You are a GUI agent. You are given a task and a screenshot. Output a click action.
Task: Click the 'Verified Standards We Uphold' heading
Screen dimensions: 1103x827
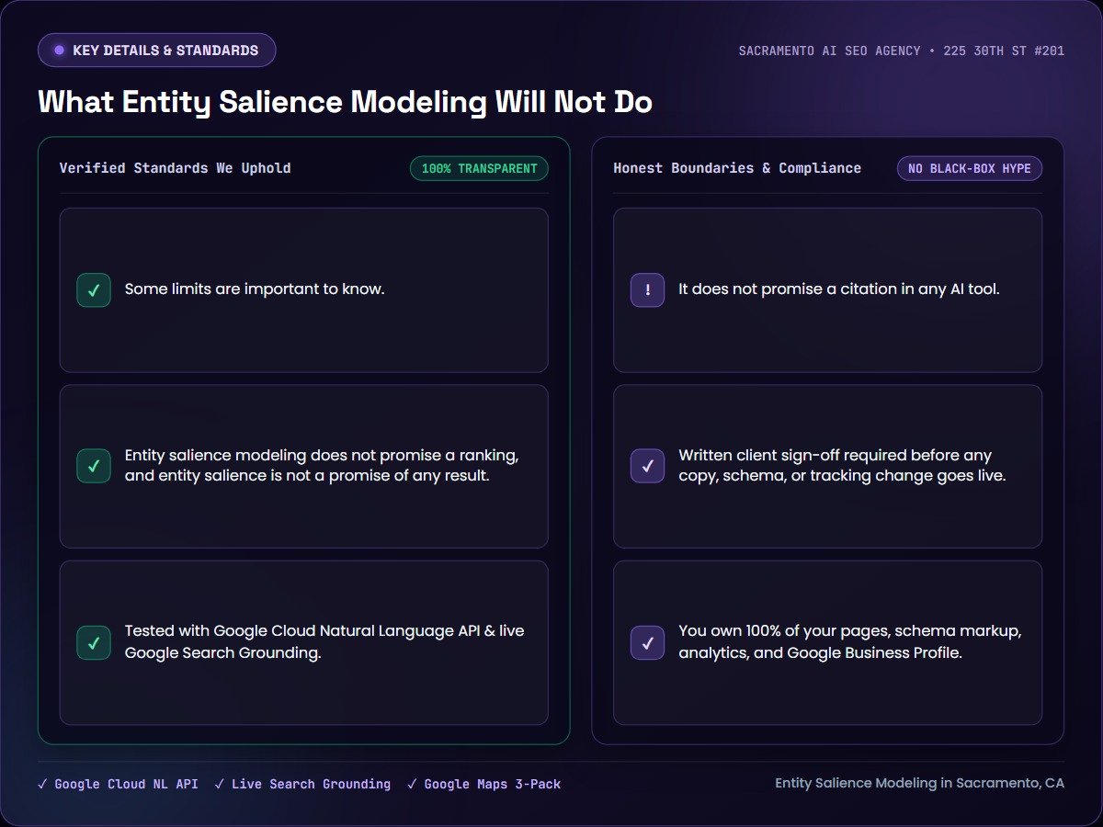(x=176, y=168)
